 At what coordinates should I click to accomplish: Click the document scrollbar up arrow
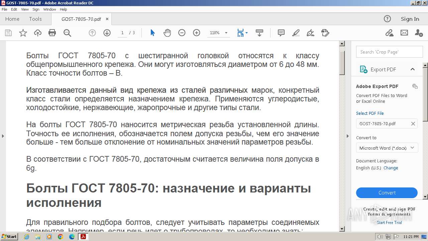[342, 44]
